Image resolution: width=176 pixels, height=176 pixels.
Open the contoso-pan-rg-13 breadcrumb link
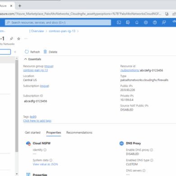point(62,31)
